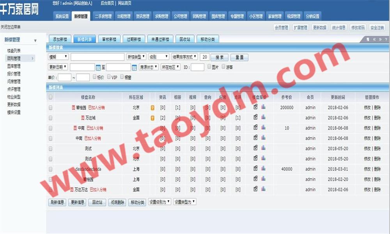Click the 重置 button

point(239,57)
